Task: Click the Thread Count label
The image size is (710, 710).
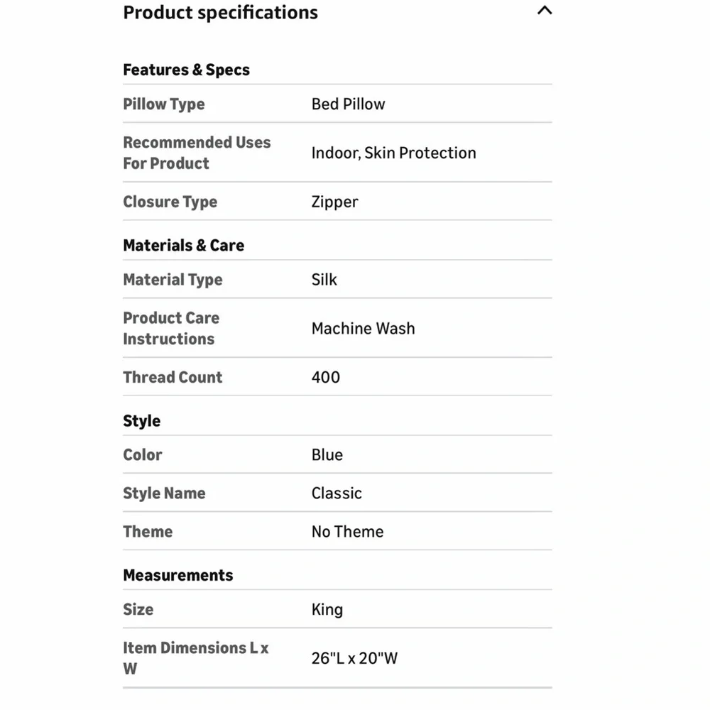Action: click(173, 377)
